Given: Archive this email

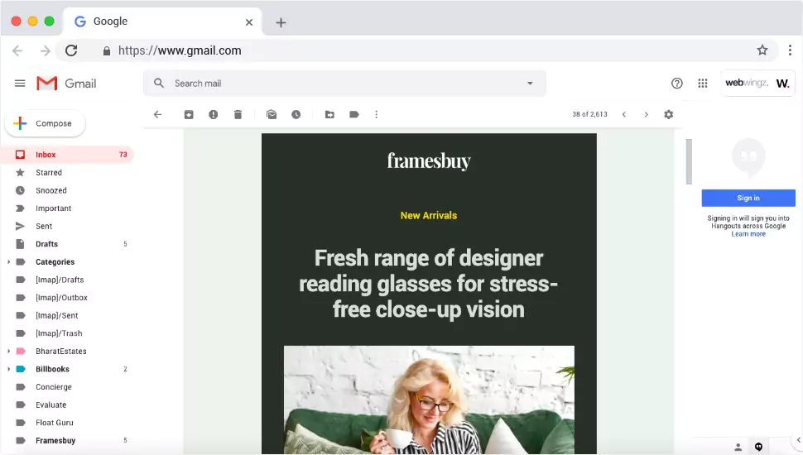Looking at the screenshot, I should pyautogui.click(x=189, y=115).
